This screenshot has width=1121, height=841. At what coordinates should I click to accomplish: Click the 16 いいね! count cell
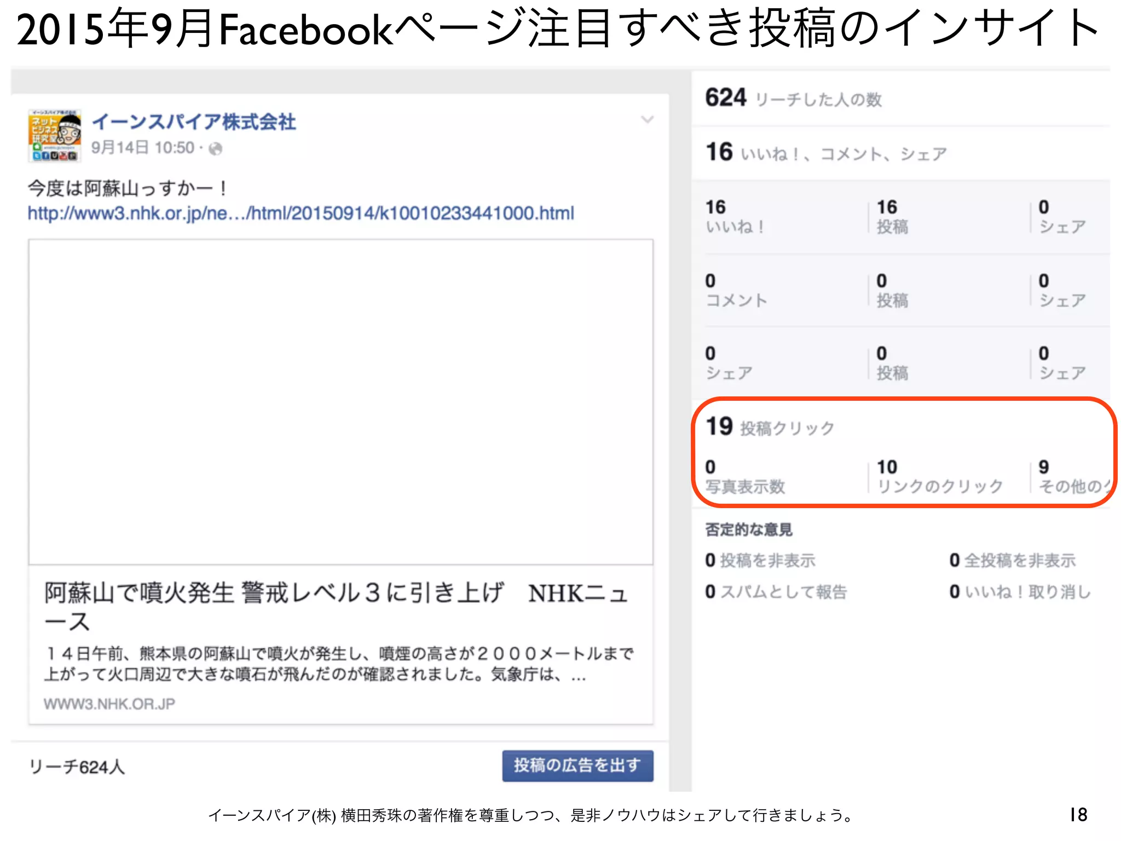point(735,216)
